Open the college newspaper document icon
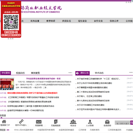The image size is (133, 133). [x=56, y=122]
